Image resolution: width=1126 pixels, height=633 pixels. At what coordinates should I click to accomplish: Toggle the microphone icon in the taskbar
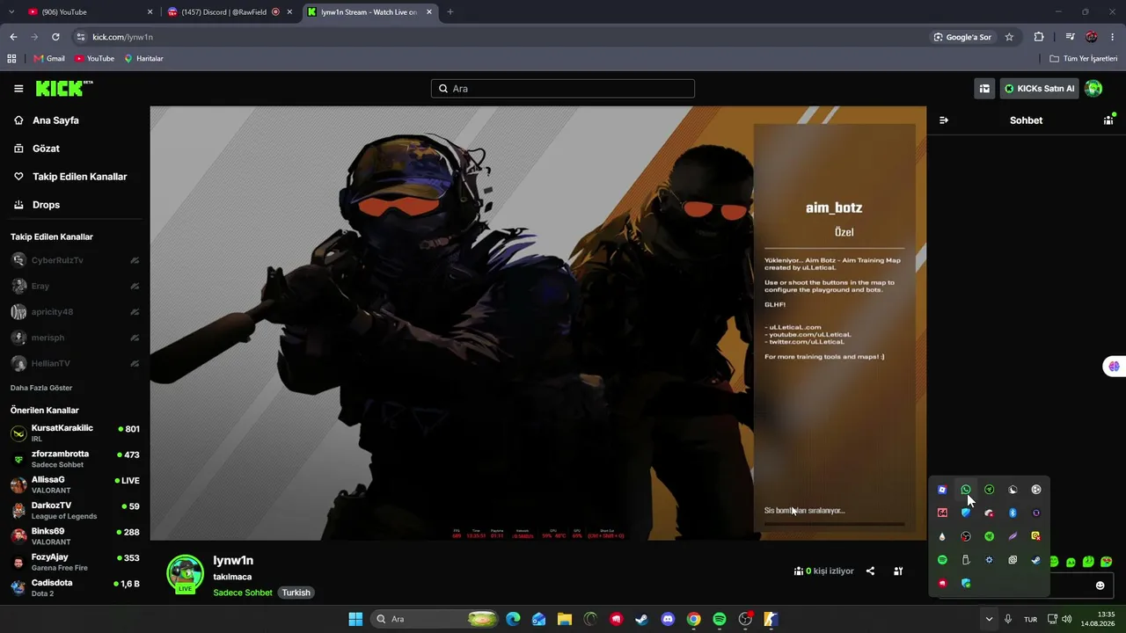click(1008, 619)
